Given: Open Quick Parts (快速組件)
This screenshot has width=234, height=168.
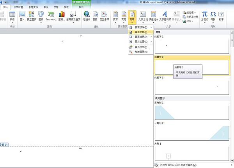Looking at the screenshot, I should [153, 17].
